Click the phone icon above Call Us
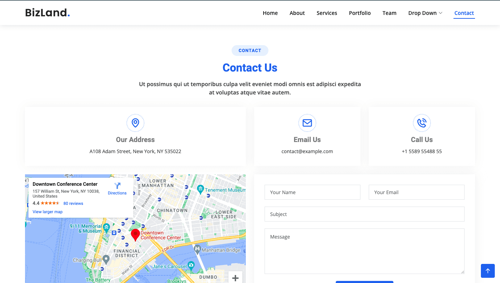Image resolution: width=500 pixels, height=283 pixels. [422, 123]
